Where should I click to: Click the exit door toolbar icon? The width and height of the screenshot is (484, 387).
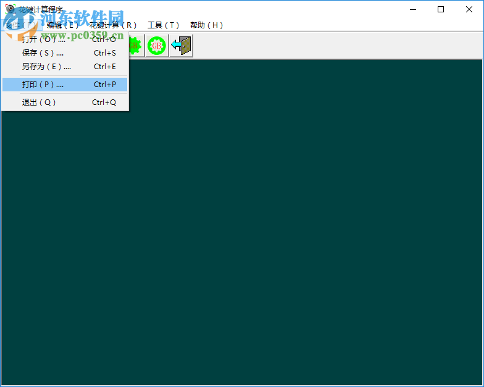coord(181,46)
